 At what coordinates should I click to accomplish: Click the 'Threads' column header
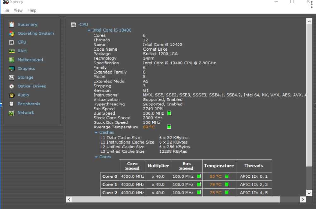tap(254, 166)
